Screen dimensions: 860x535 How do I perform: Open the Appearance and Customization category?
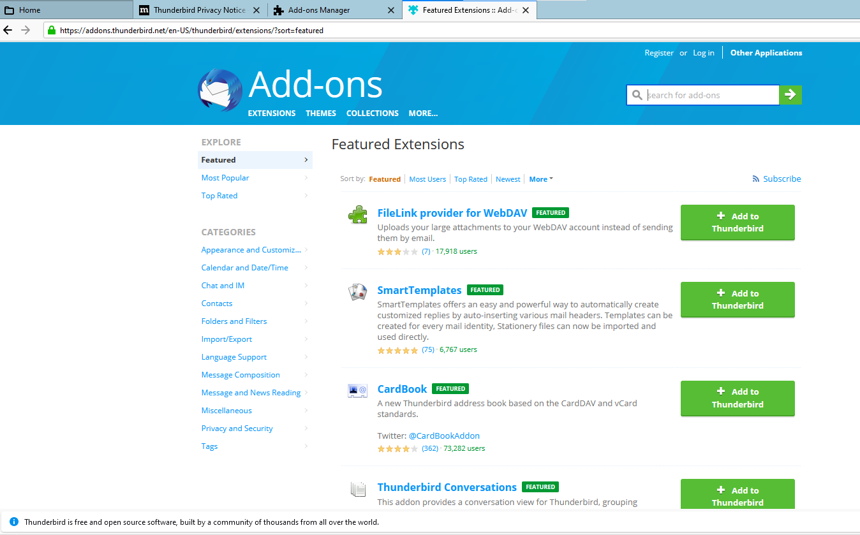tap(255, 250)
